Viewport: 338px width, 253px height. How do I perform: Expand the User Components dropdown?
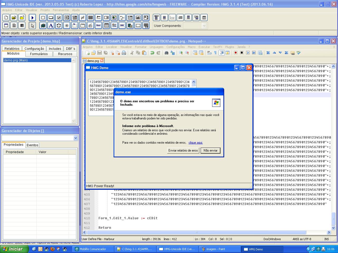coord(204,26)
